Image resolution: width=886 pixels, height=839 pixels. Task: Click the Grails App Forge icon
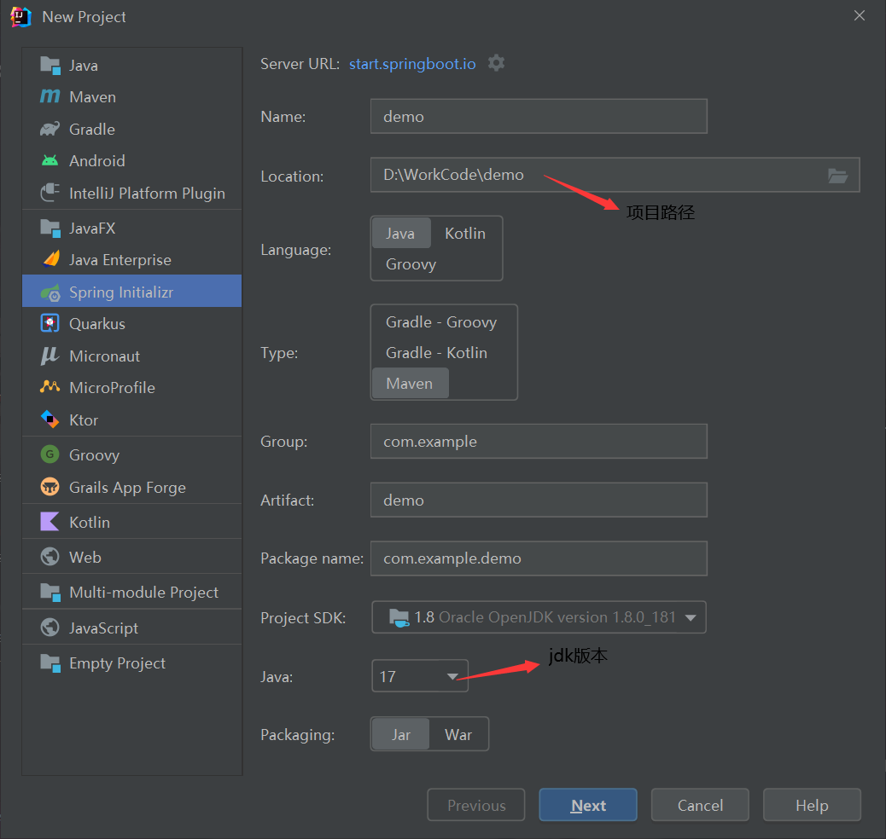click(50, 487)
